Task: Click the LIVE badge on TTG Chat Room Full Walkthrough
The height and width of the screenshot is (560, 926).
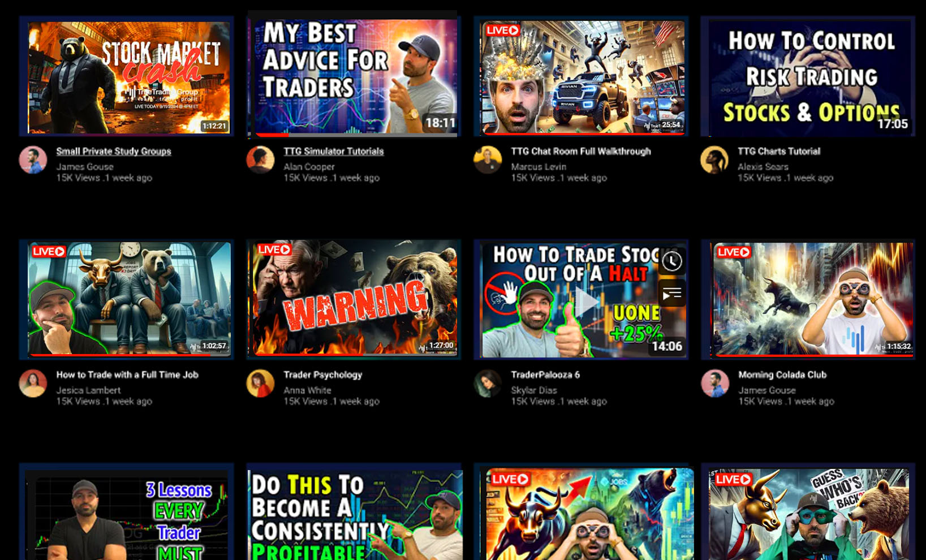Action: [502, 32]
